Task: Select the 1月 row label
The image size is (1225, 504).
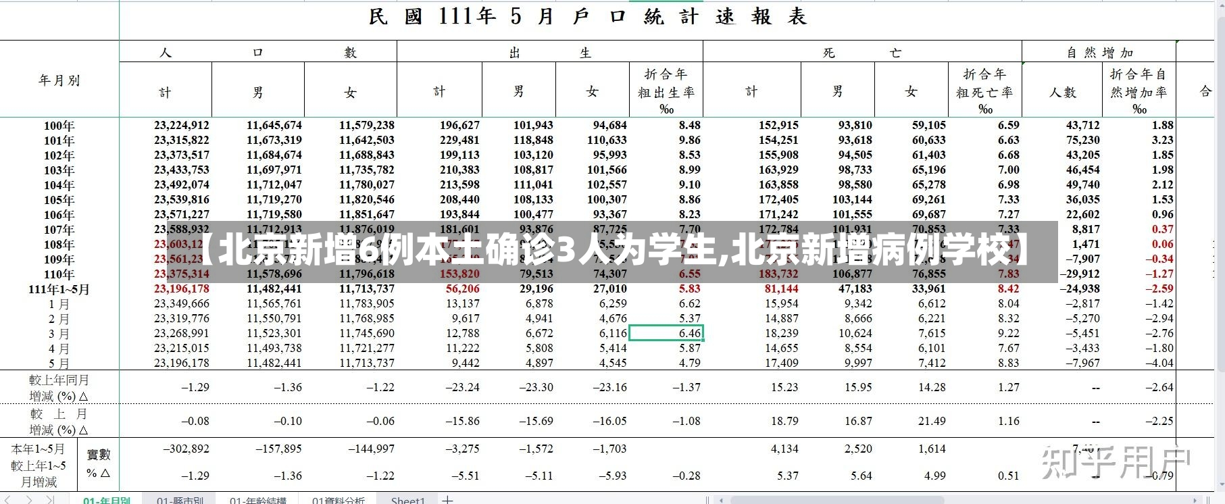Action: pos(59,304)
